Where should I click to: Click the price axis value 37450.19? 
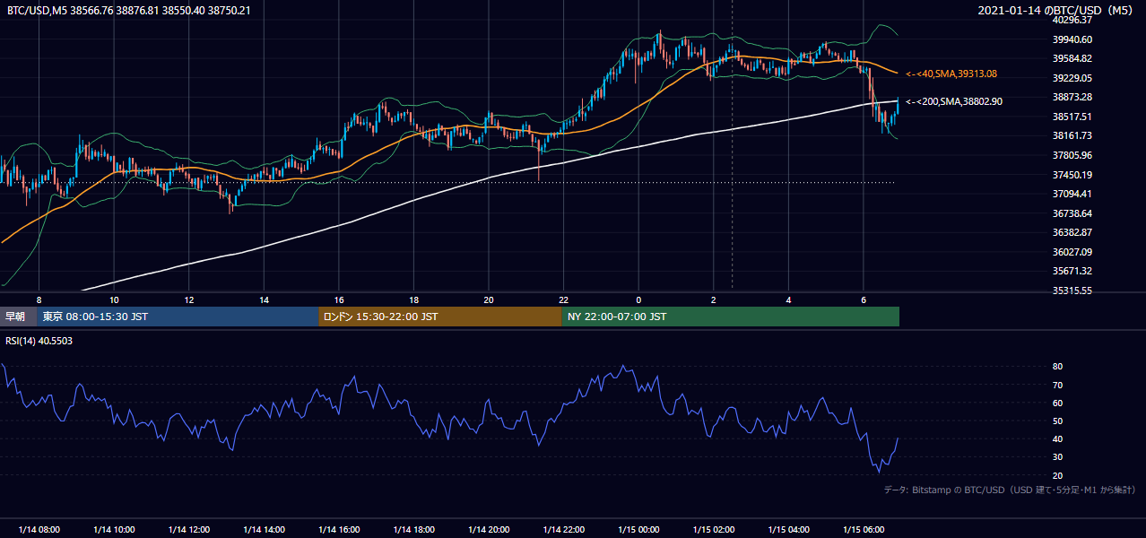(1072, 175)
